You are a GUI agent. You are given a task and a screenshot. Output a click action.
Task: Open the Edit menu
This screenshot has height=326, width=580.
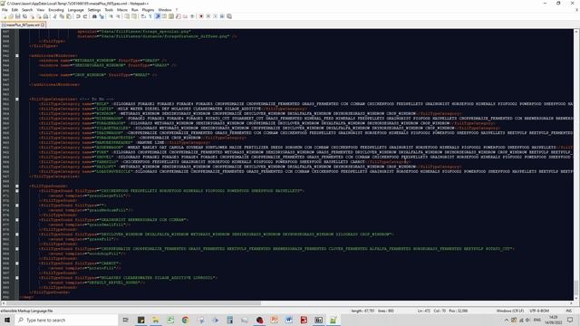(x=14, y=10)
